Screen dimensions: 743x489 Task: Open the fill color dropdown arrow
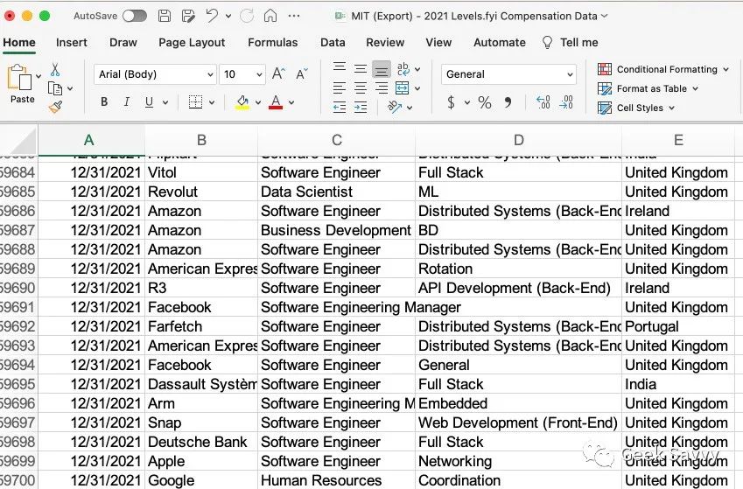click(258, 102)
